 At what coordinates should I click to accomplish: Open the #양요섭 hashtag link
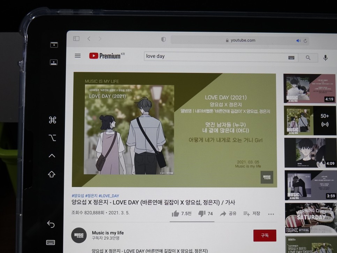(x=78, y=196)
